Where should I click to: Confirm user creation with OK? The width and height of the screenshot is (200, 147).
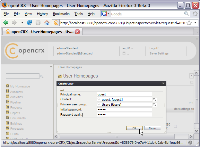(134, 128)
